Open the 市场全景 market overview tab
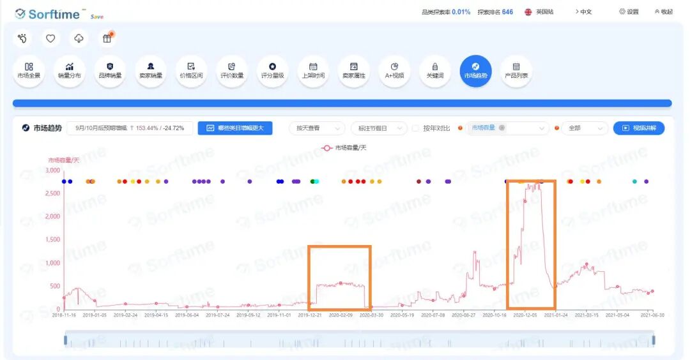 [29, 71]
